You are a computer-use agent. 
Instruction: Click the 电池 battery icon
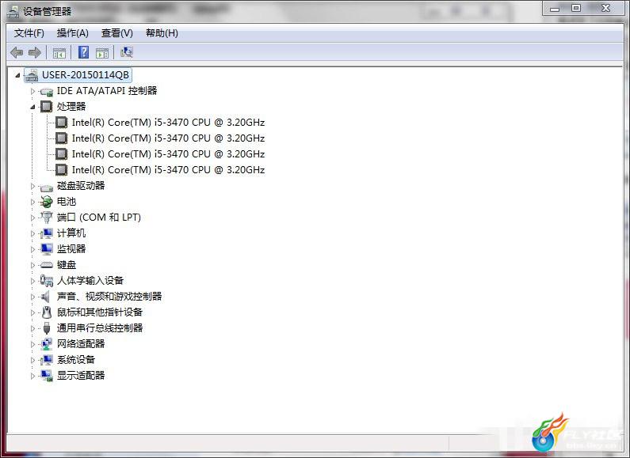point(47,202)
